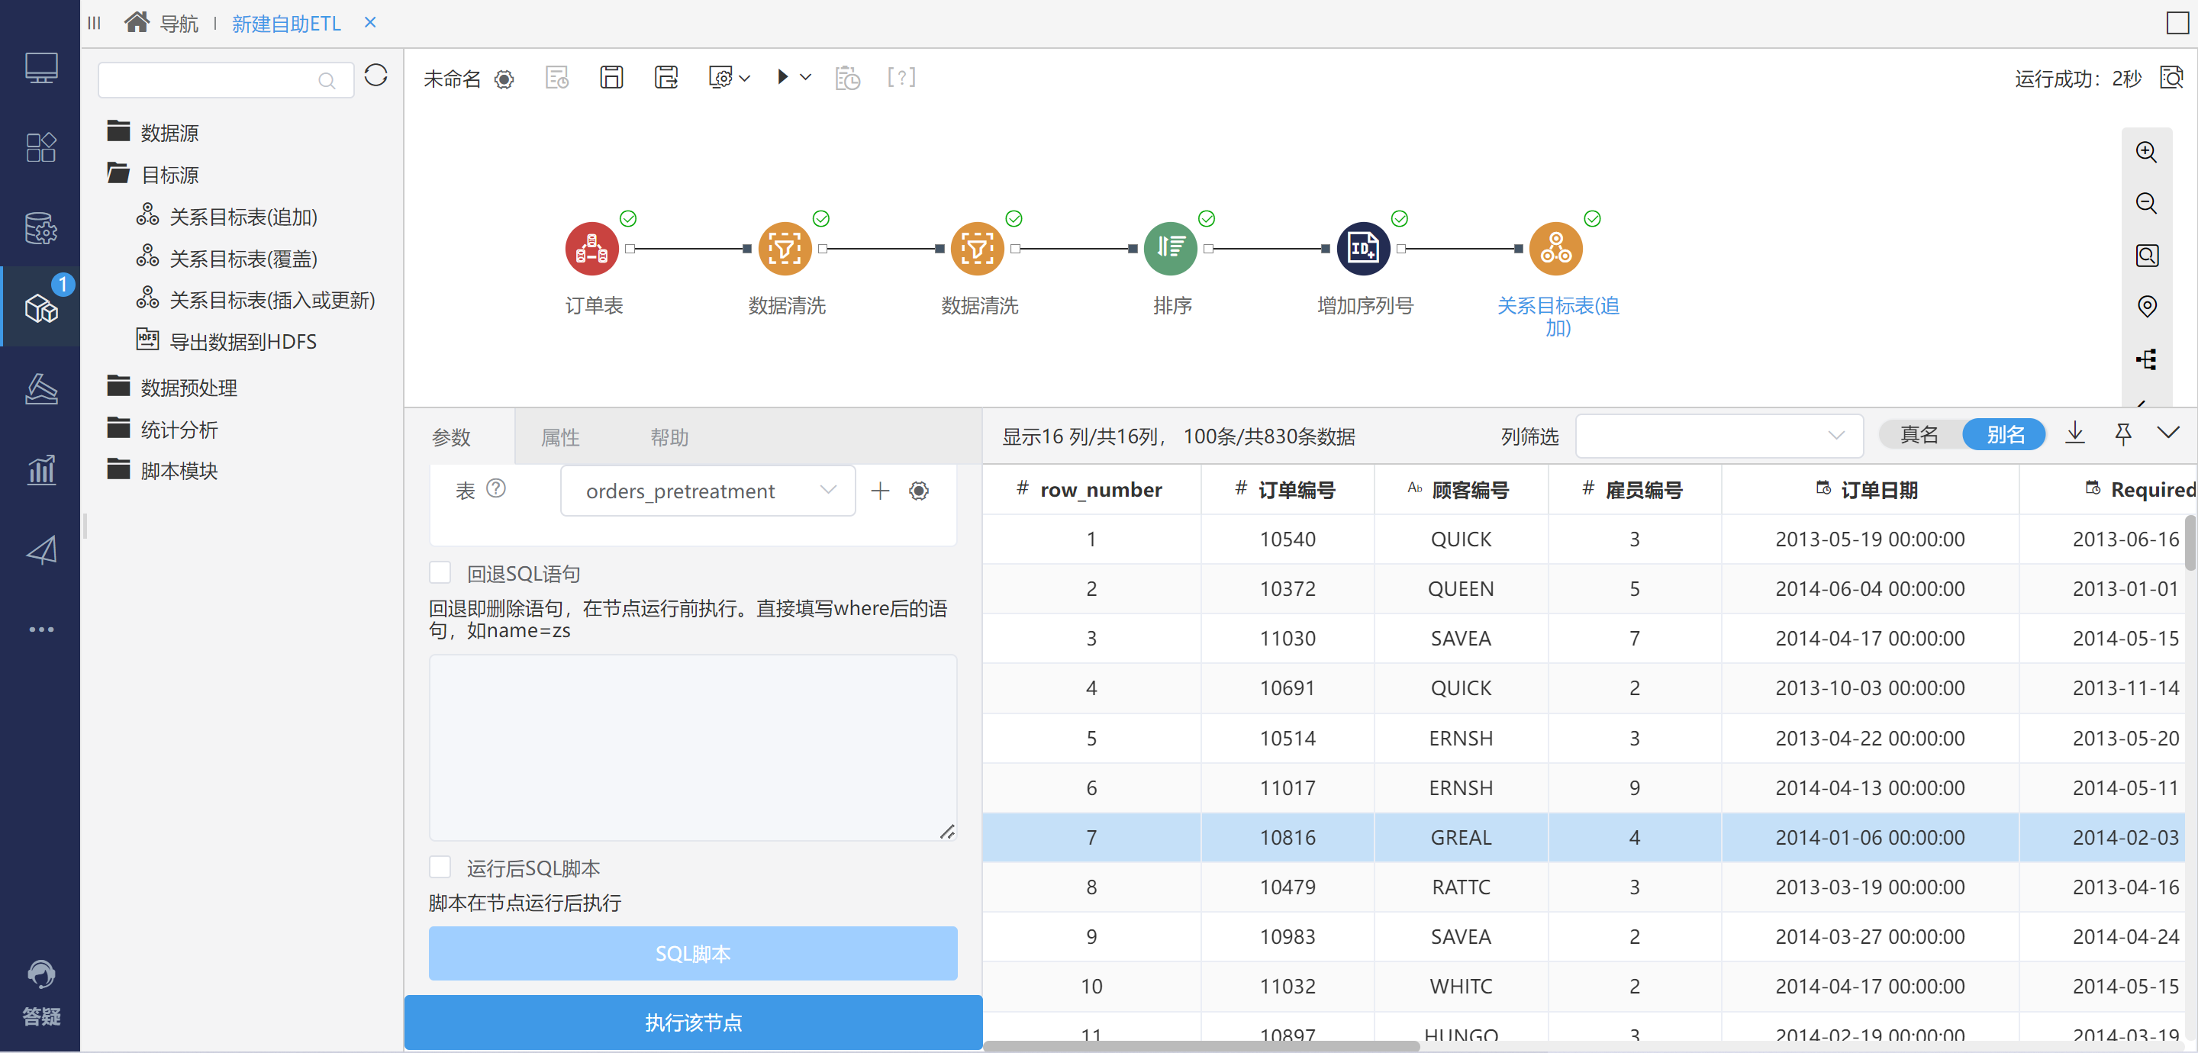Collapse the data preview panel chevron

pos(2168,433)
